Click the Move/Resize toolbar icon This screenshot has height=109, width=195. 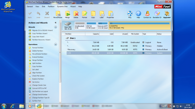tap(58, 14)
